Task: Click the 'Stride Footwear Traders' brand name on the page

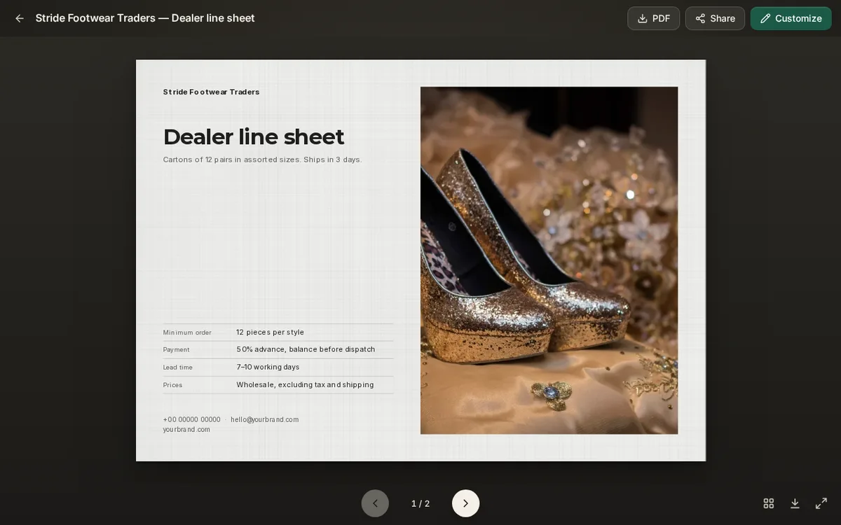Action: click(211, 92)
